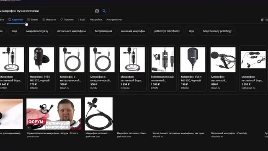Open the 1 854 ₽ Boya microphone image
The width and height of the screenshot is (268, 151).
[132, 60]
